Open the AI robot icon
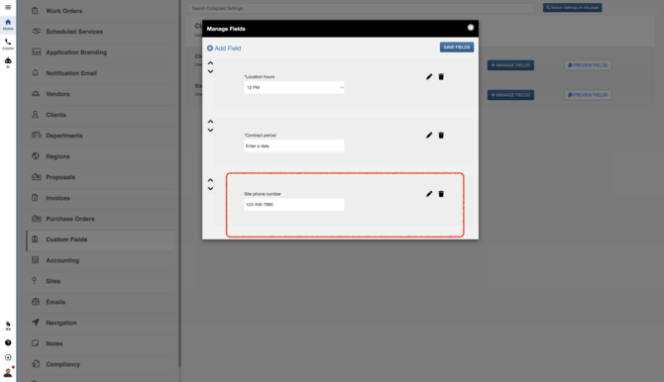Screen dimensions: 664x382 pyautogui.click(x=8, y=62)
